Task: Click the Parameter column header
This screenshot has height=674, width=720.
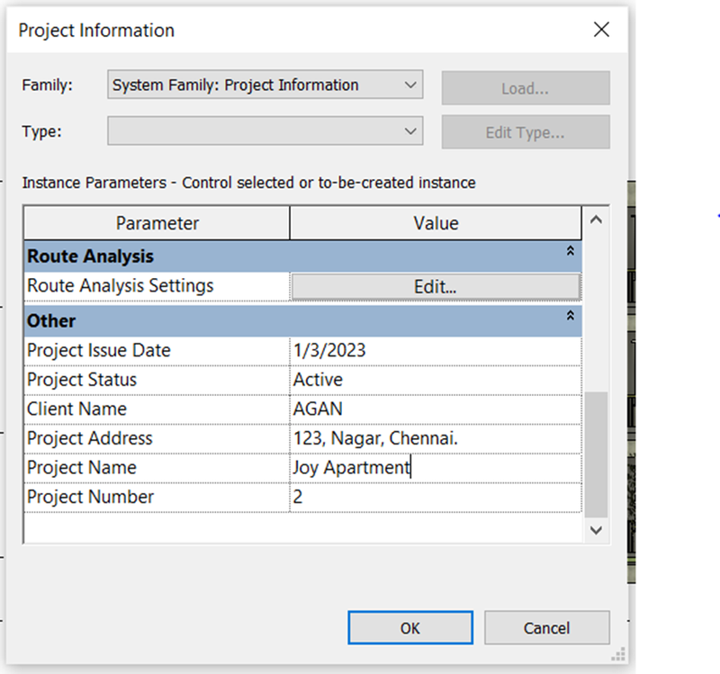Action: pos(157,223)
